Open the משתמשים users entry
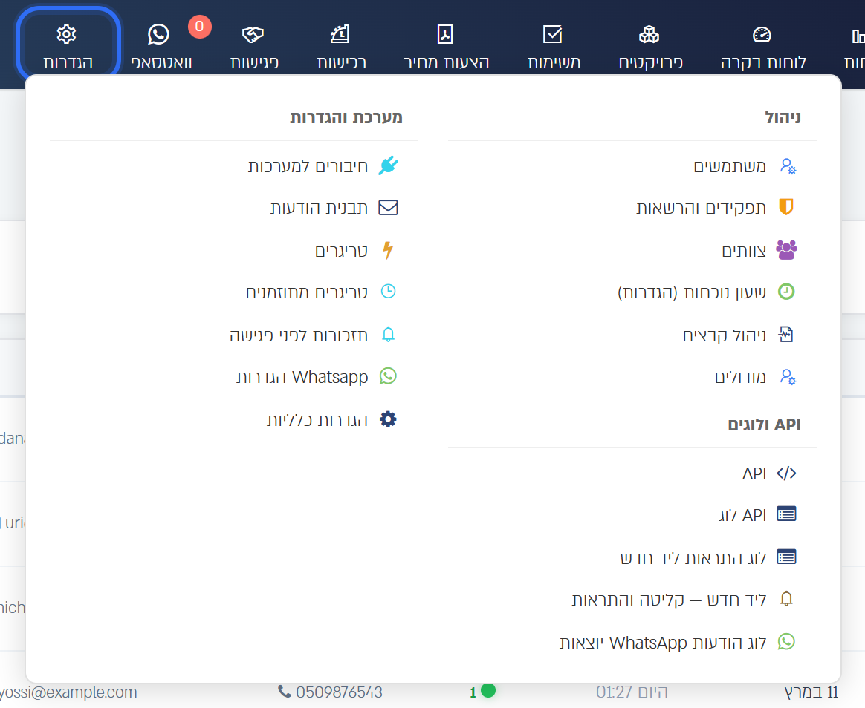Image resolution: width=865 pixels, height=708 pixels. click(x=745, y=165)
